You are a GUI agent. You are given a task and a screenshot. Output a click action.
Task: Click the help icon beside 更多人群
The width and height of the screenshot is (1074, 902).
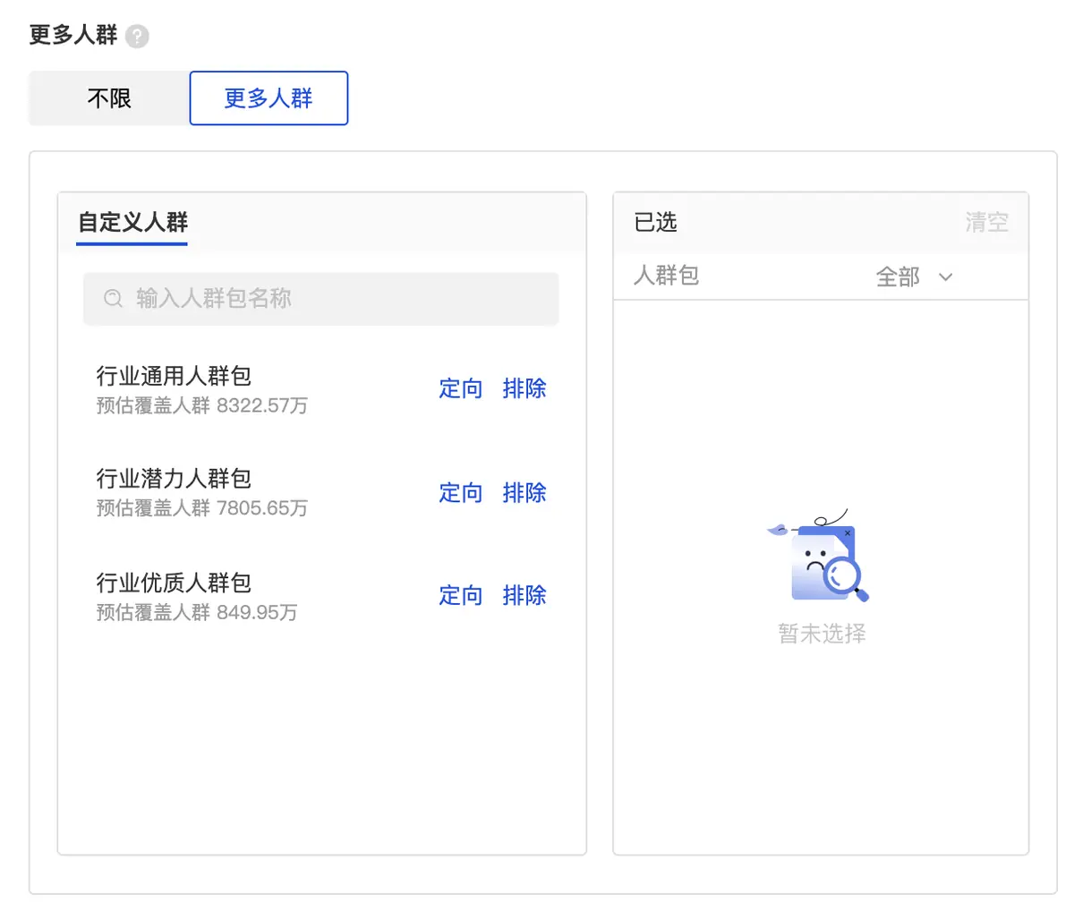[137, 37]
